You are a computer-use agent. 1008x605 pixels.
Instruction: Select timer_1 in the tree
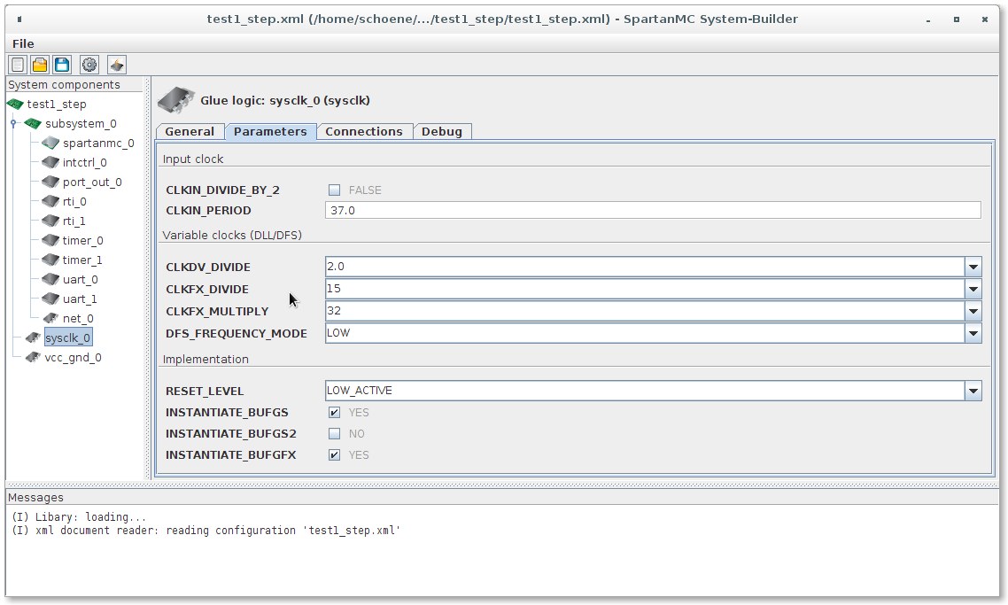click(x=82, y=260)
